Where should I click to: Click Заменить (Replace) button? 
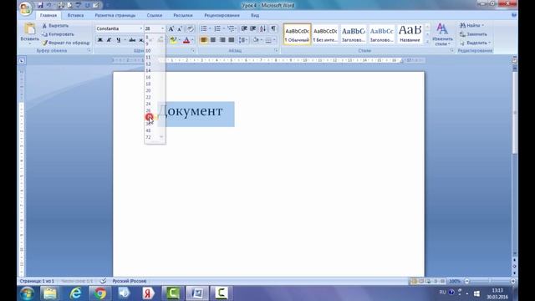point(473,34)
